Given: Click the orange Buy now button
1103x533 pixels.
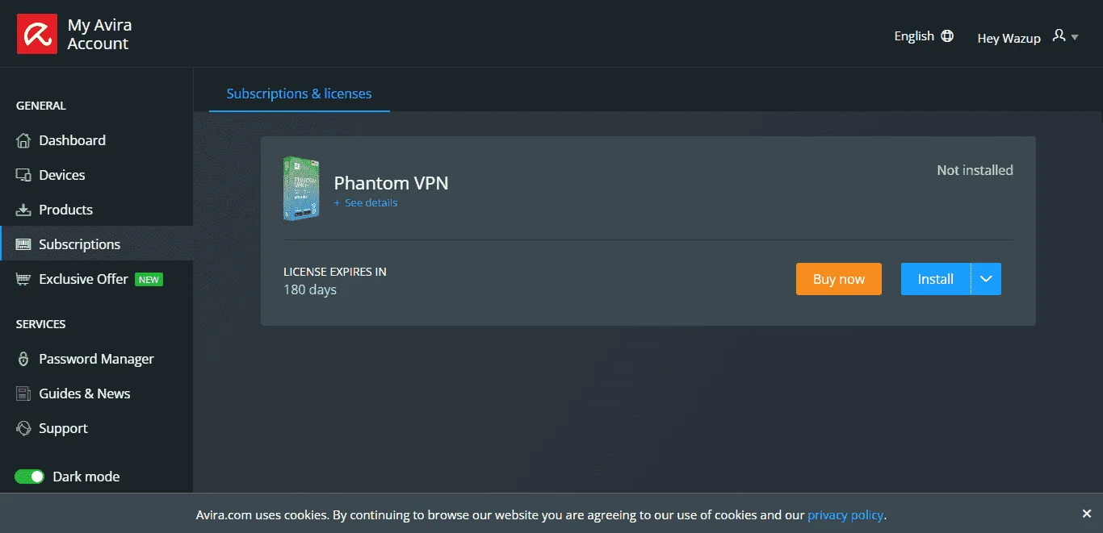Looking at the screenshot, I should pyautogui.click(x=838, y=279).
